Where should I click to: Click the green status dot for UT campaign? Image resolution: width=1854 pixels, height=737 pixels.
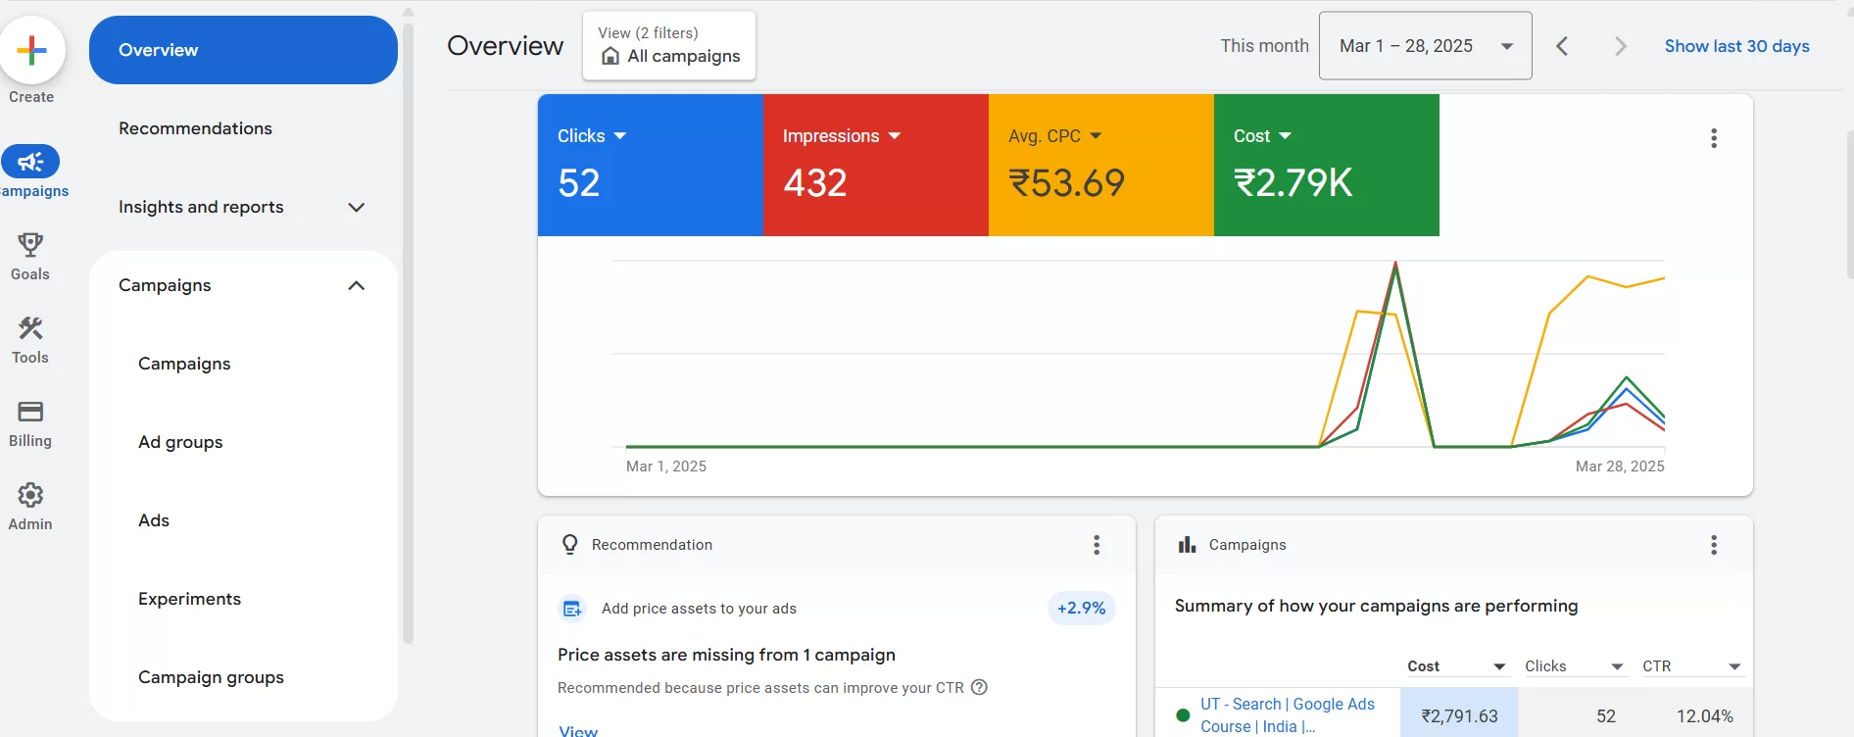click(x=1183, y=715)
